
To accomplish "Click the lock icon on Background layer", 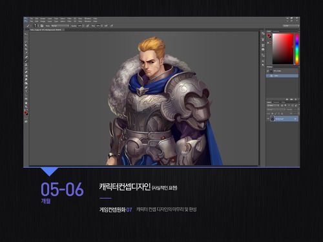I will point(295,119).
